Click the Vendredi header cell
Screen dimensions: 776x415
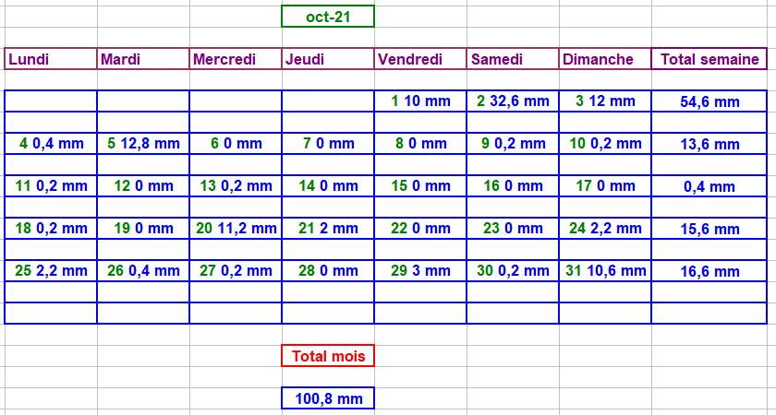[420, 59]
